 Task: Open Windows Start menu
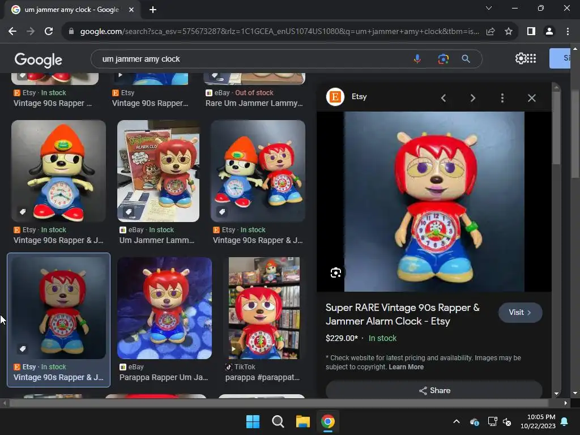point(253,421)
